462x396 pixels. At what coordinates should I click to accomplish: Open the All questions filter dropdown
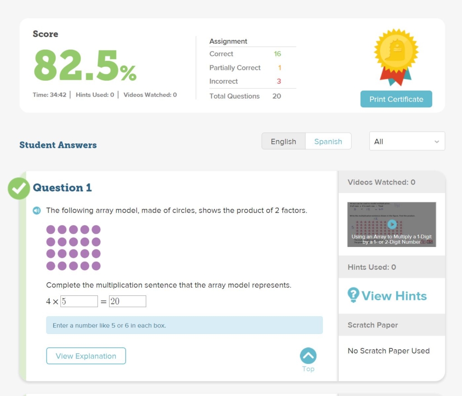(x=407, y=141)
